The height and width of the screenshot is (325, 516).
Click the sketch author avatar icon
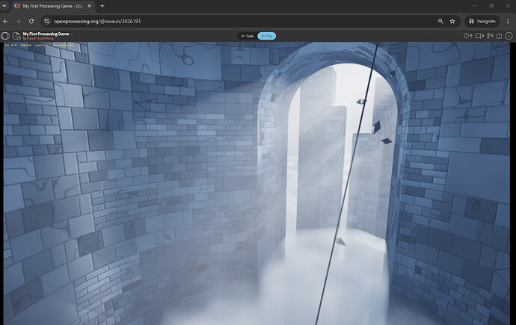pos(16,36)
